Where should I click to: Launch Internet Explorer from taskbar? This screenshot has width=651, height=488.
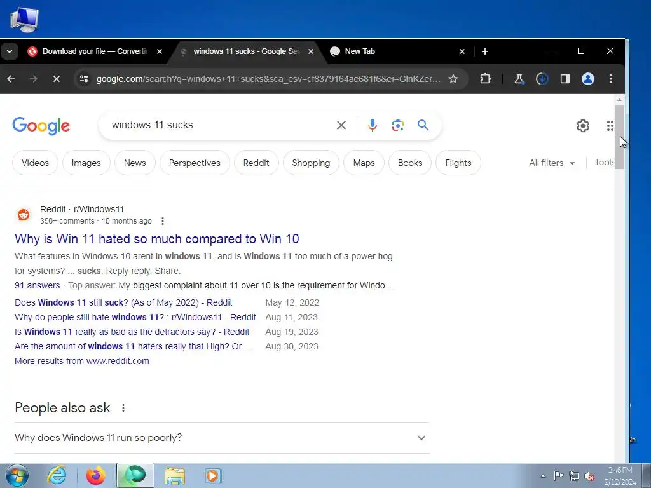tap(57, 475)
